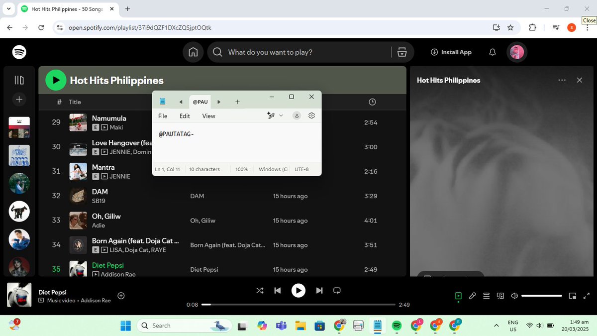Add a new tab in Notepad
The height and width of the screenshot is (336, 597).
[237, 102]
